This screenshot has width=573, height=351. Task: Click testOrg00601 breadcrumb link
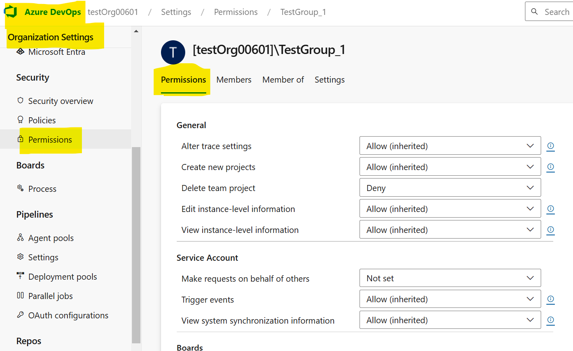(x=113, y=12)
